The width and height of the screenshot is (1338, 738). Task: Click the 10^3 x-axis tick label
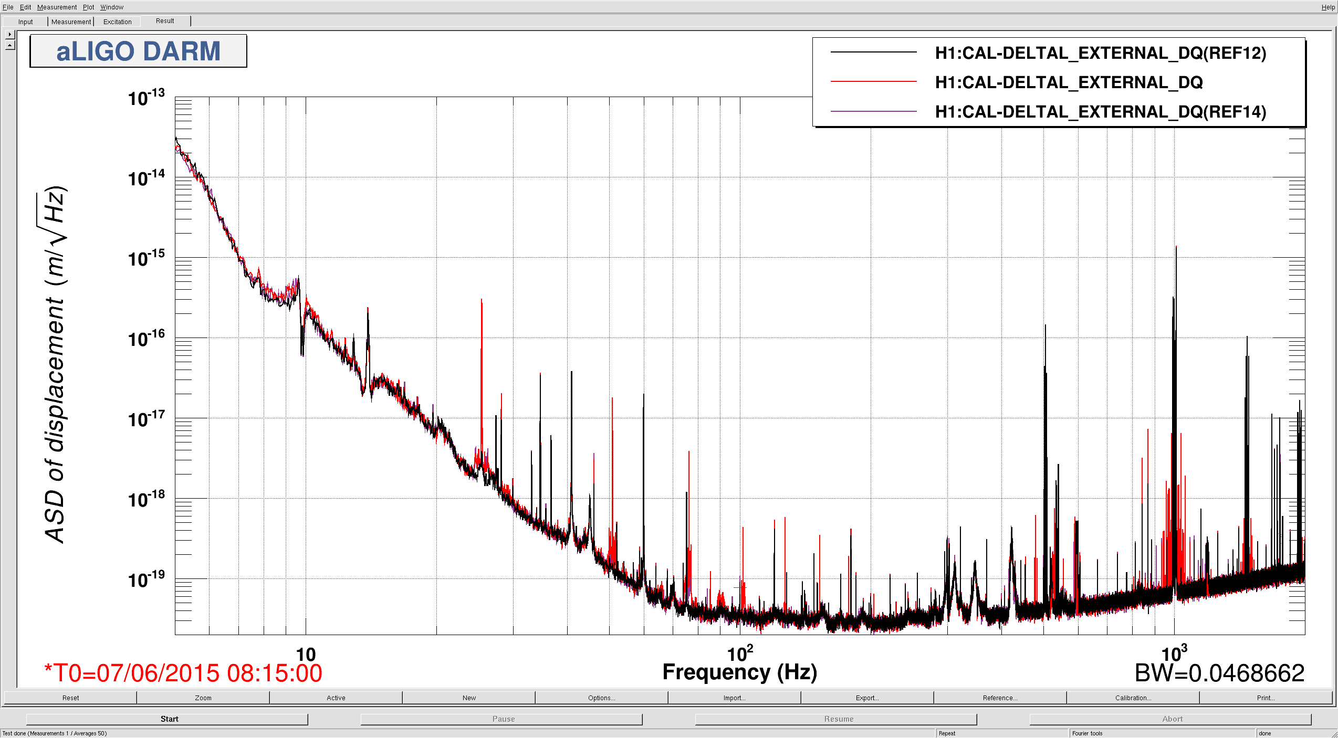pyautogui.click(x=1174, y=654)
